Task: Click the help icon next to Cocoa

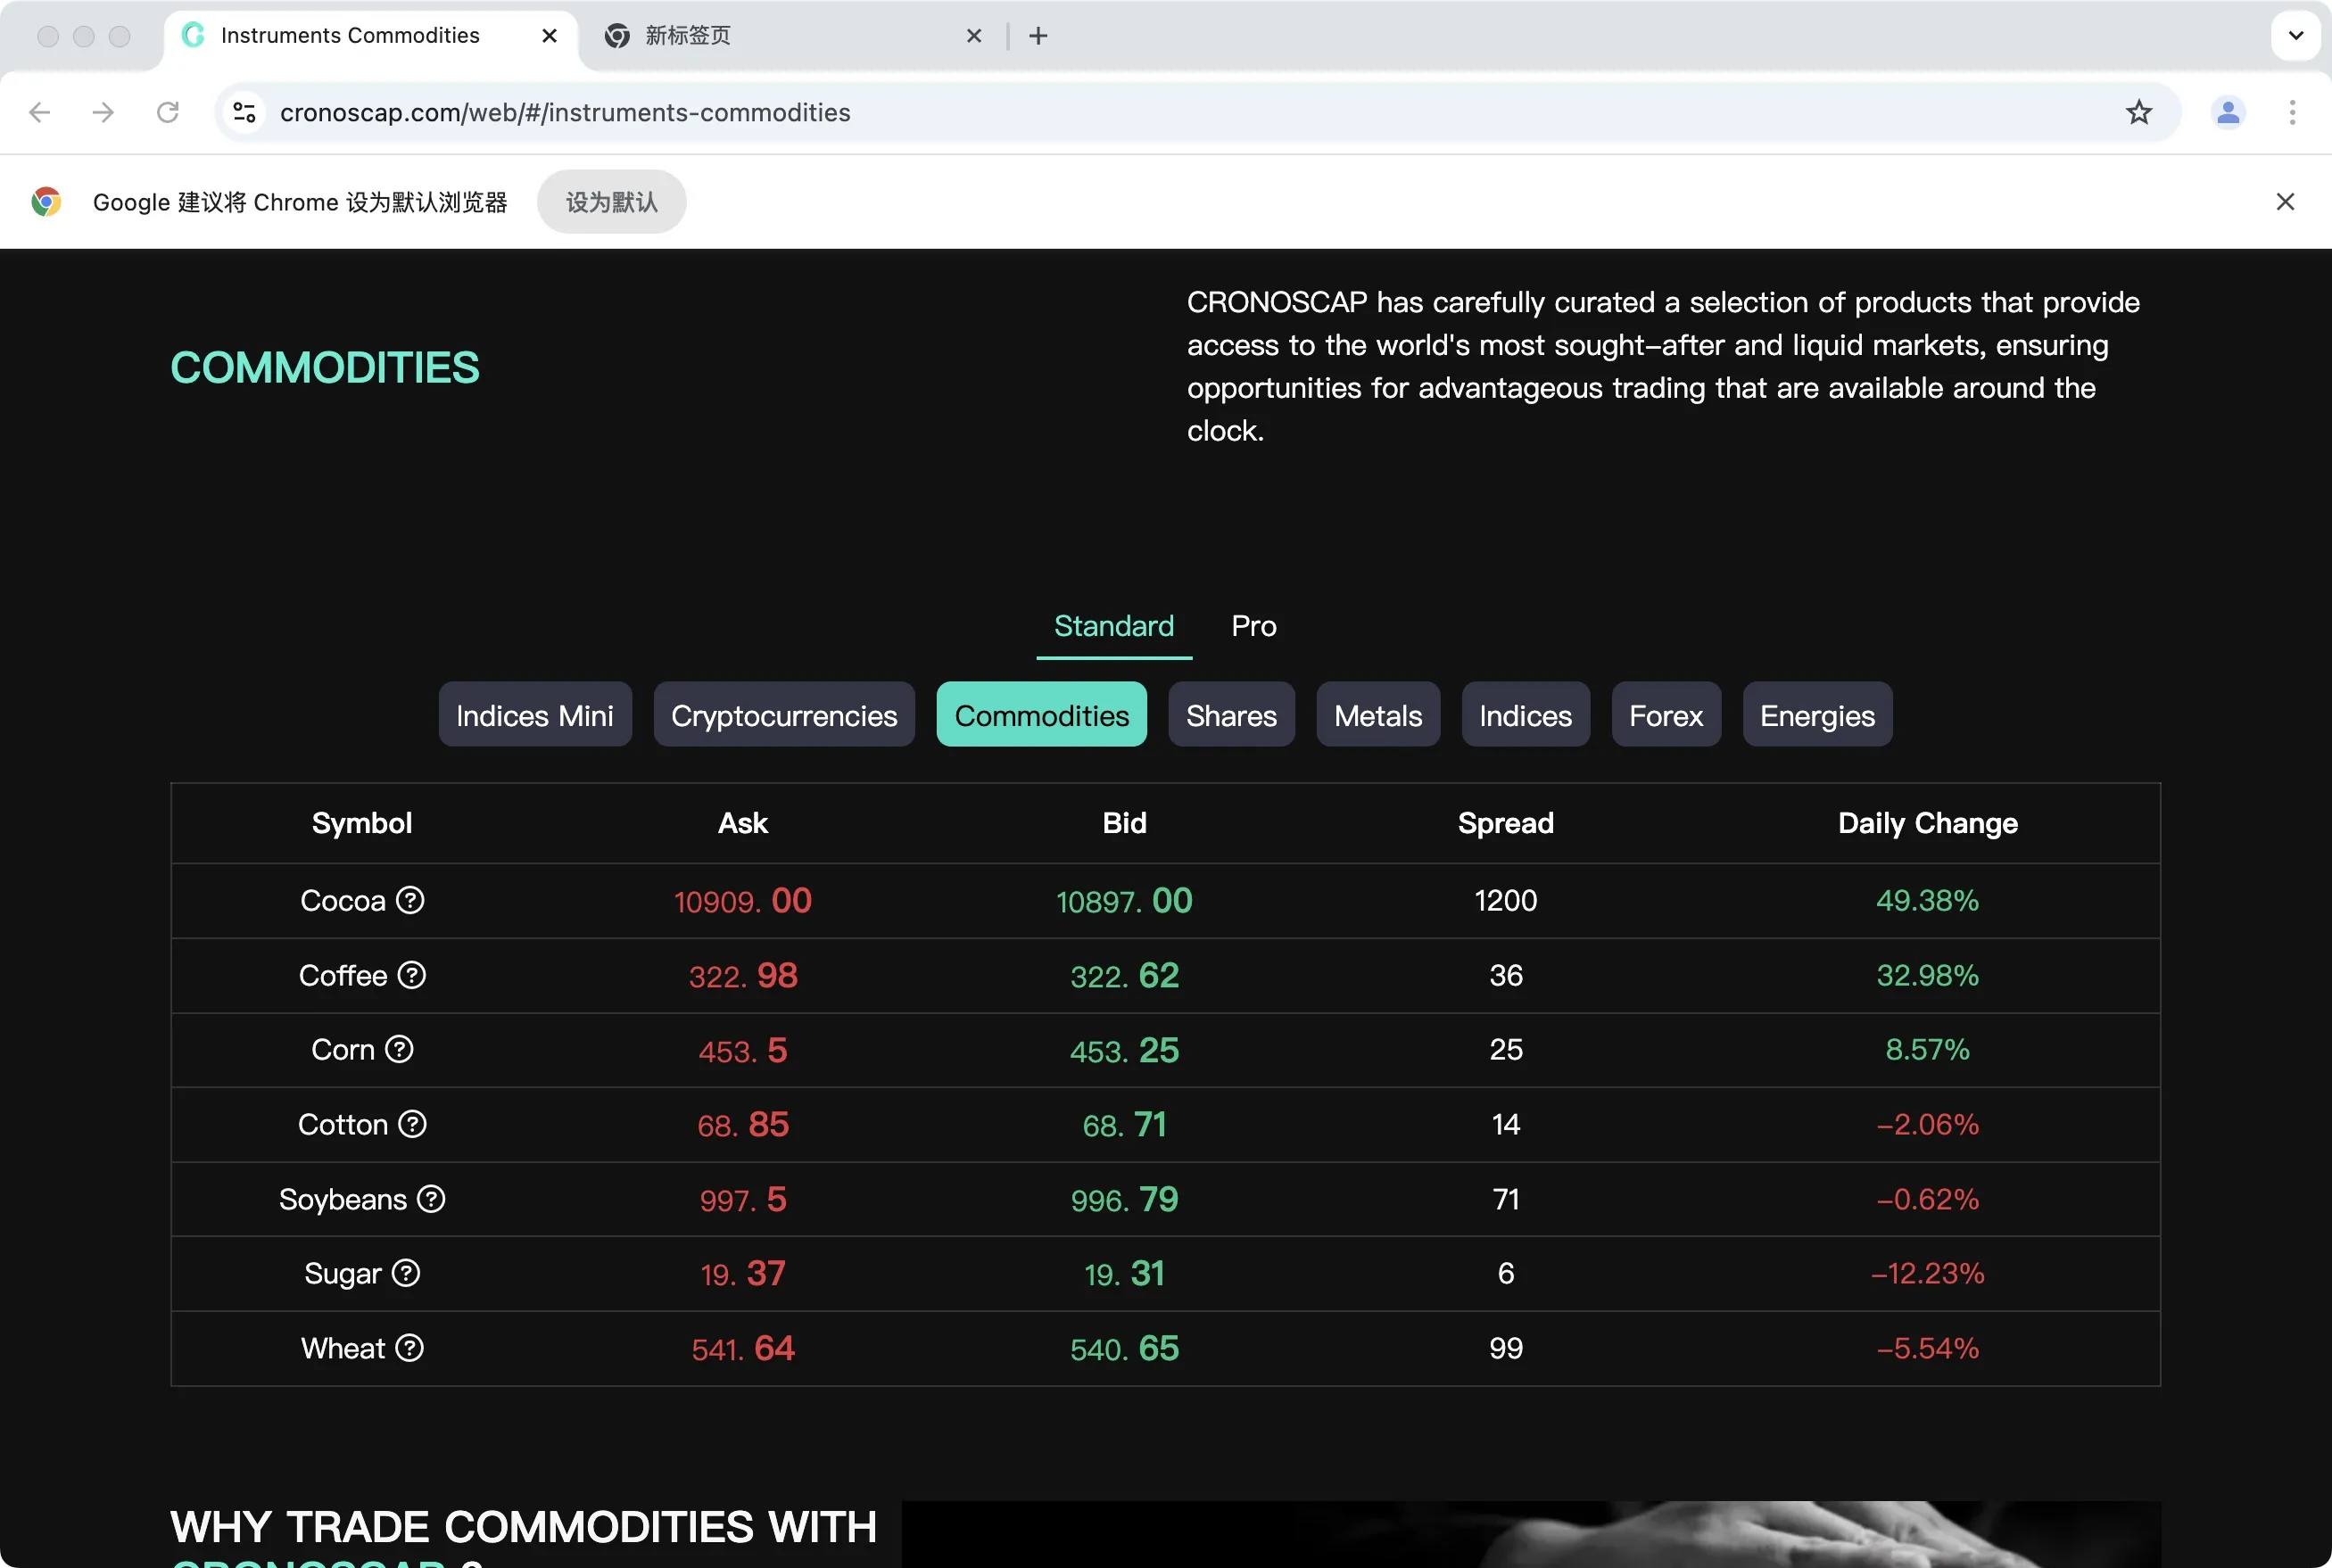Action: (x=410, y=900)
